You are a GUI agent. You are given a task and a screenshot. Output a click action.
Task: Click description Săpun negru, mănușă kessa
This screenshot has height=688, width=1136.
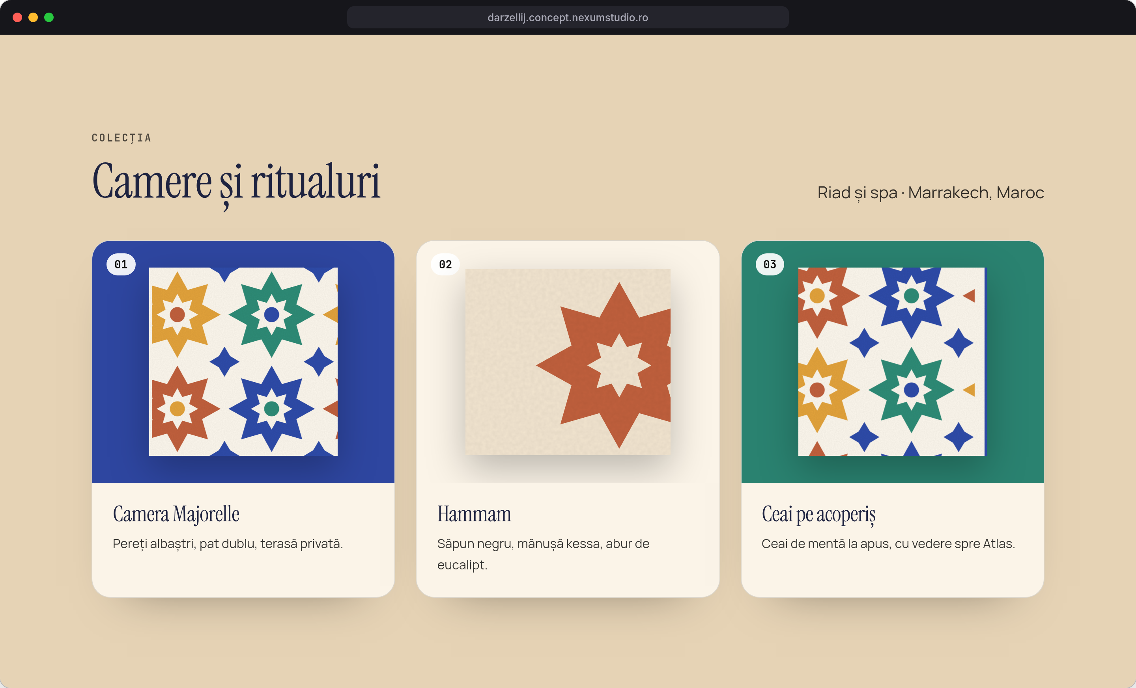543,554
